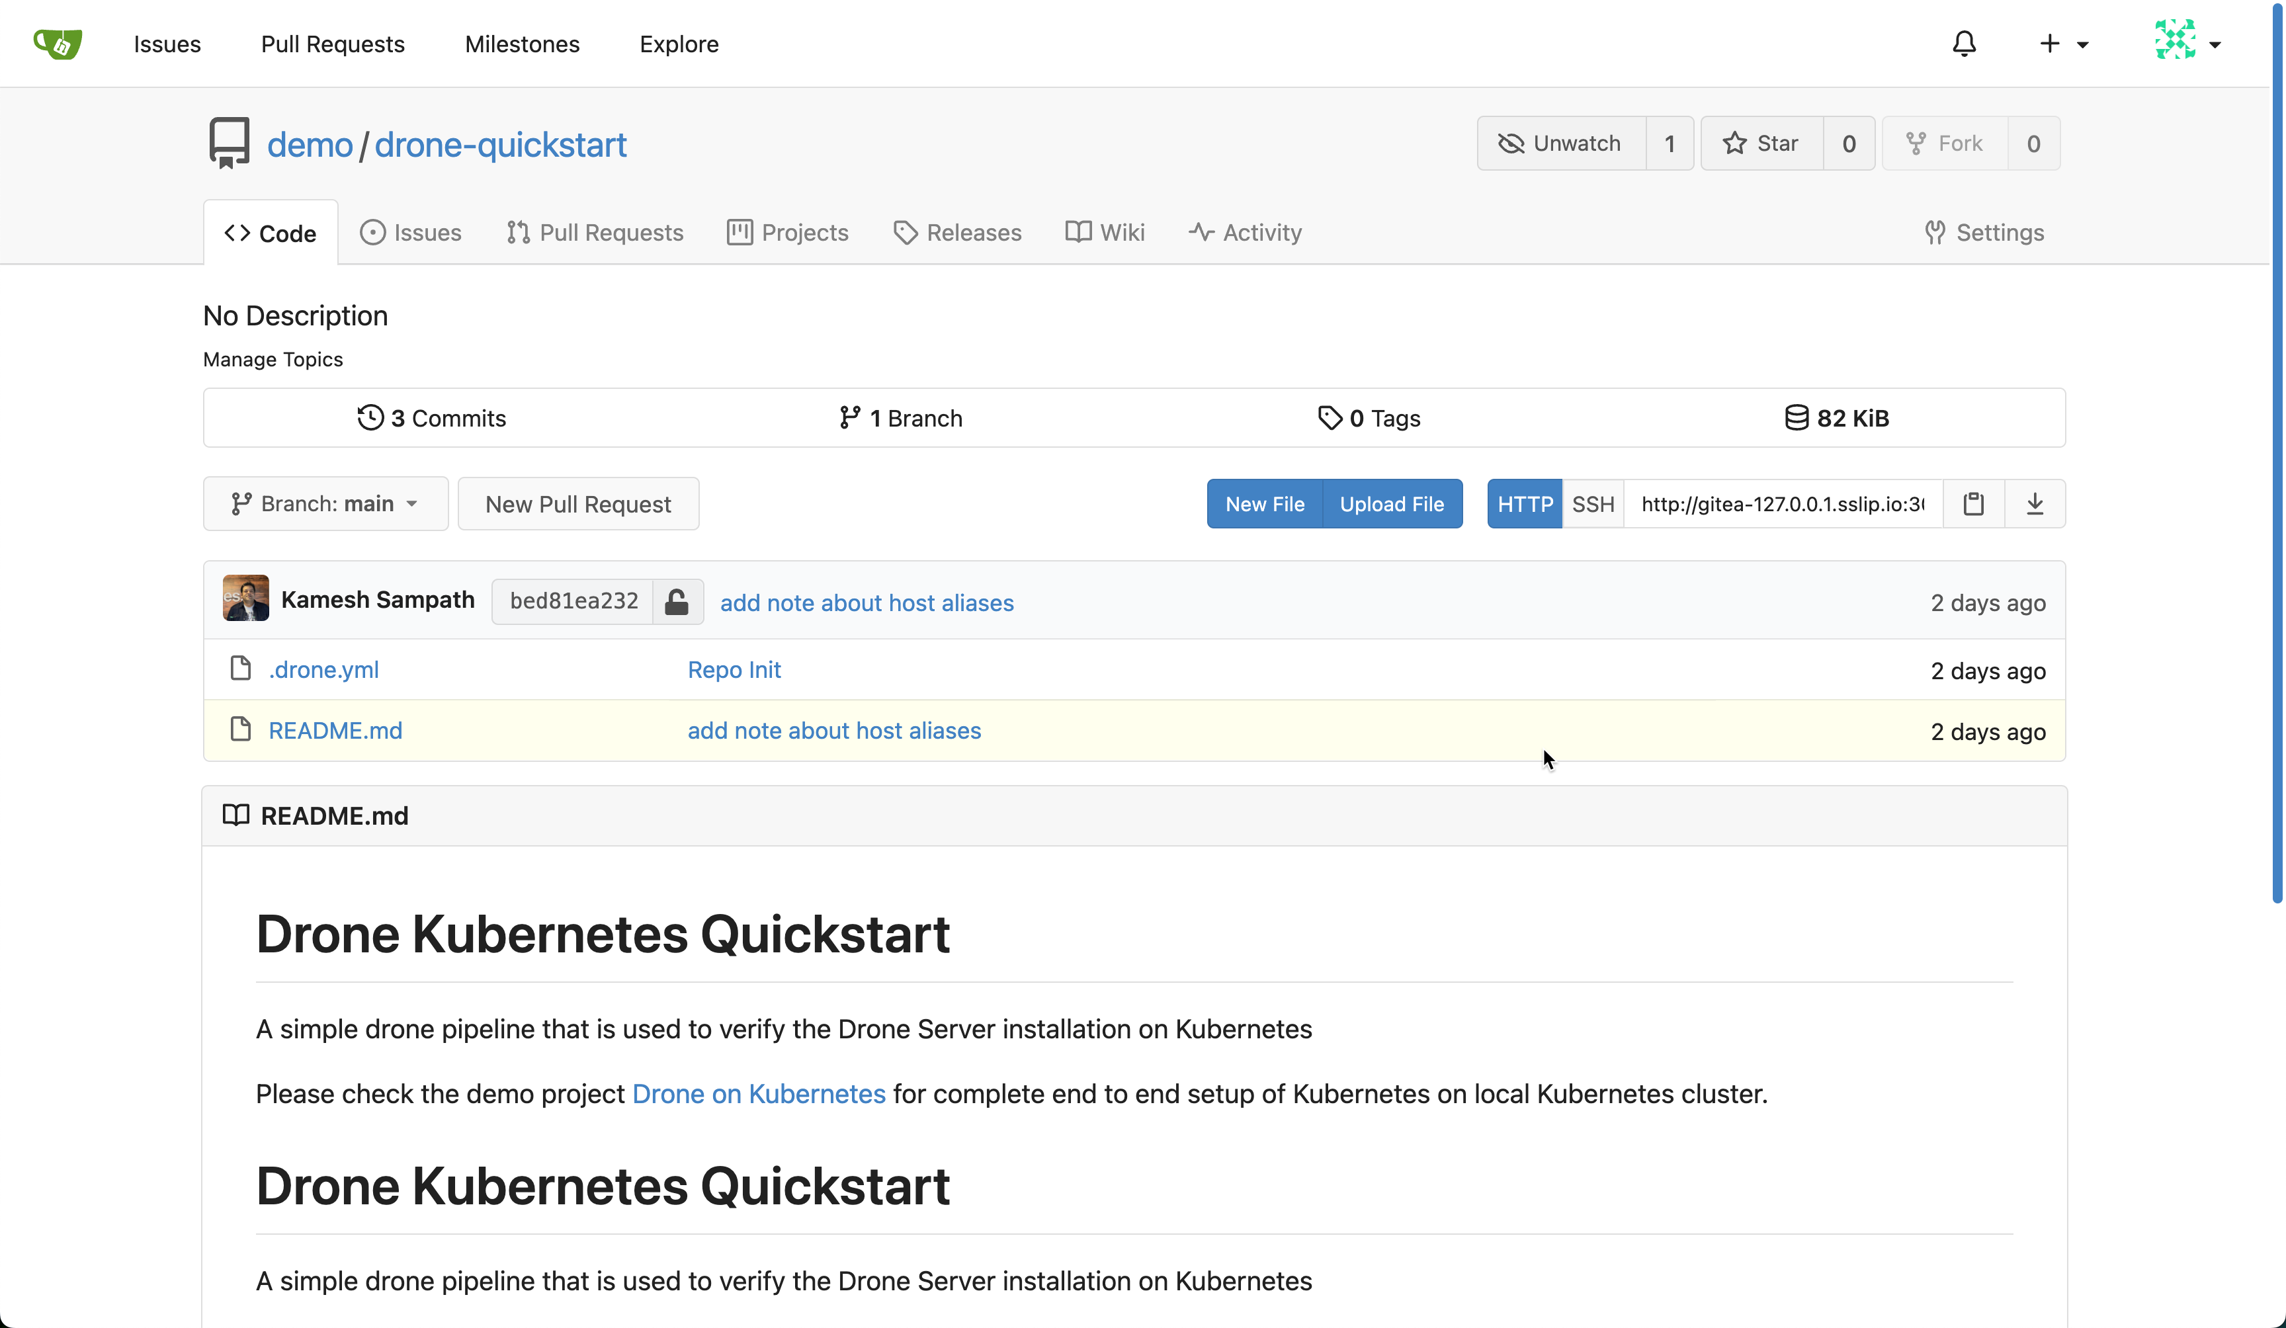Open the watchers count 1
Screen dimensions: 2286x1328
point(1669,144)
